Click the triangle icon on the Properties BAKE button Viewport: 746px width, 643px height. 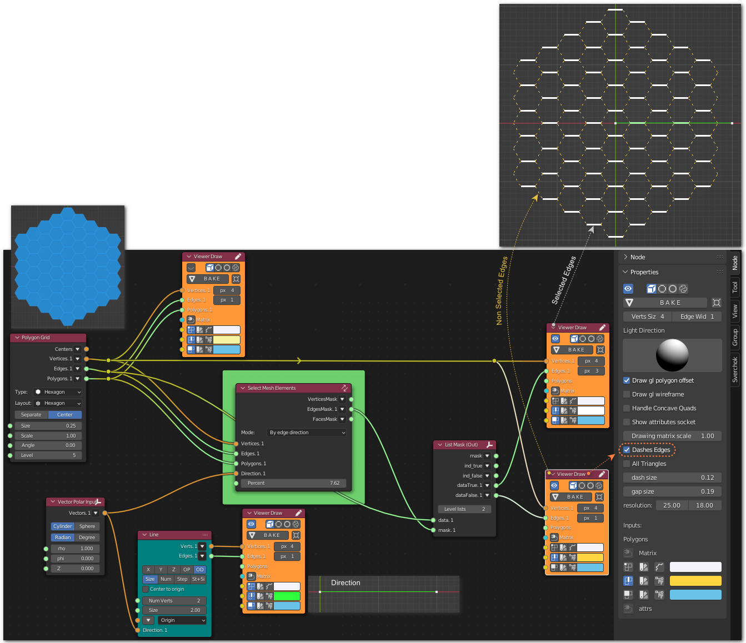629,303
